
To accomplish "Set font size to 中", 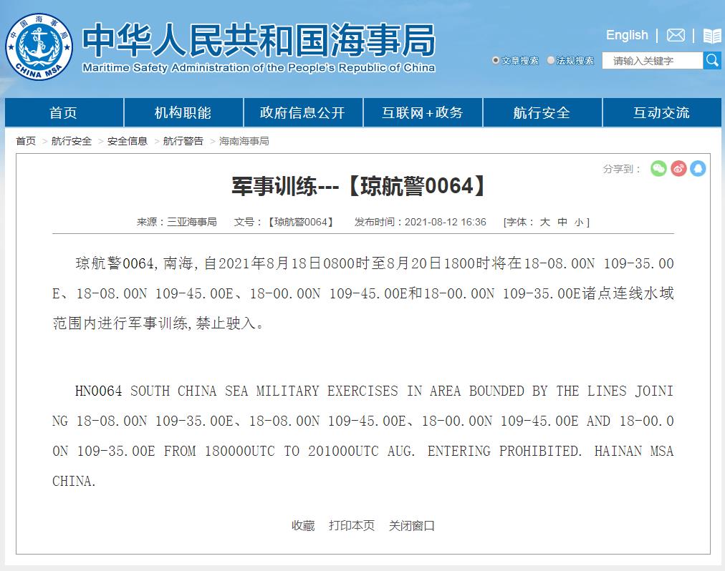I will pos(562,222).
